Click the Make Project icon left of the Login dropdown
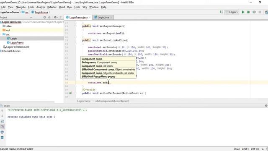The height and width of the screenshot is (151, 268). pos(222,12)
